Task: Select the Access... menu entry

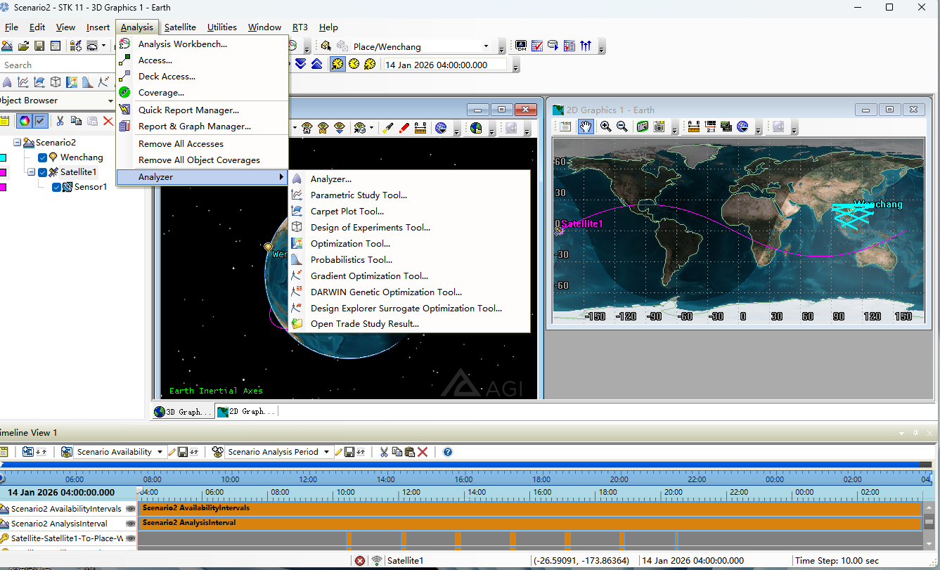Action: [x=202, y=60]
